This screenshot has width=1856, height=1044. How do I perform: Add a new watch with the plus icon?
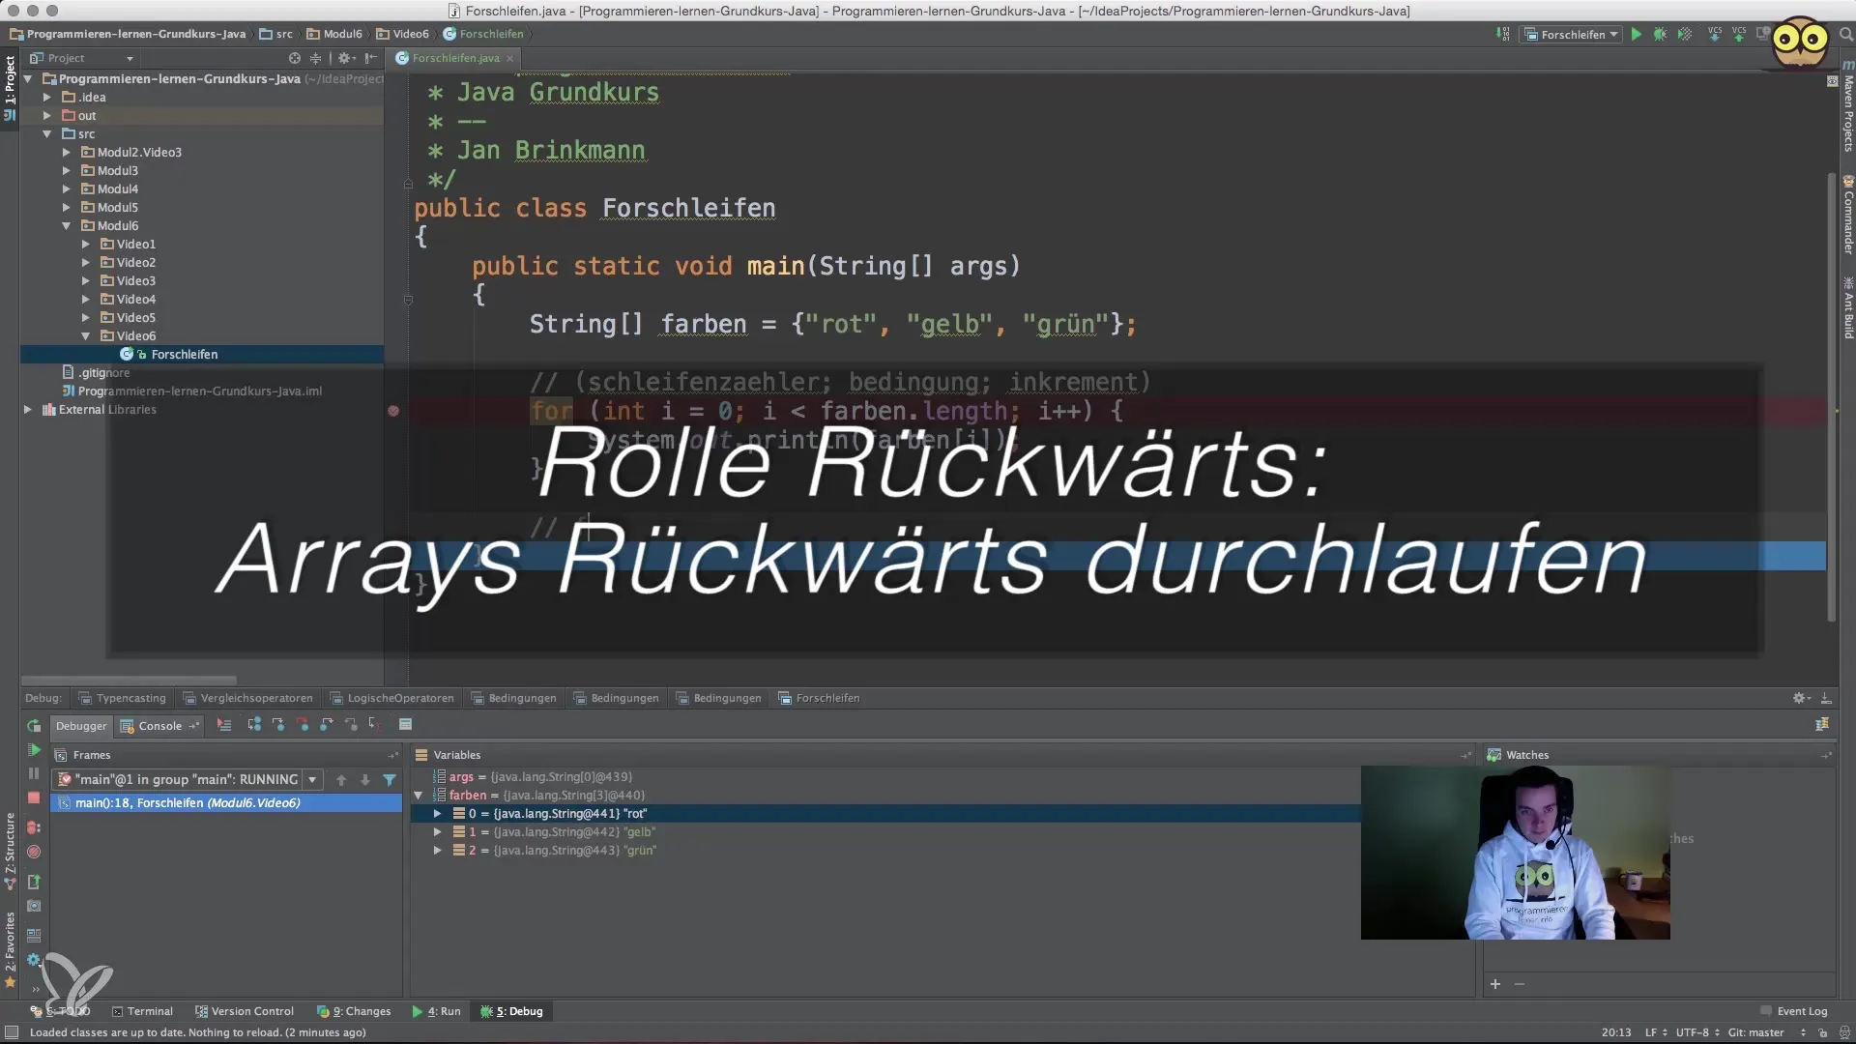coord(1495,984)
